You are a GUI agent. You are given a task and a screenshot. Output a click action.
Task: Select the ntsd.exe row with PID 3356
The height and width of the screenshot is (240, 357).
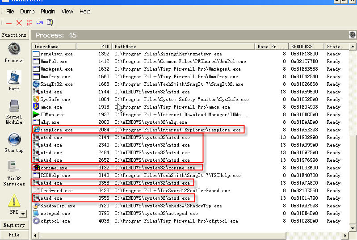190,183
